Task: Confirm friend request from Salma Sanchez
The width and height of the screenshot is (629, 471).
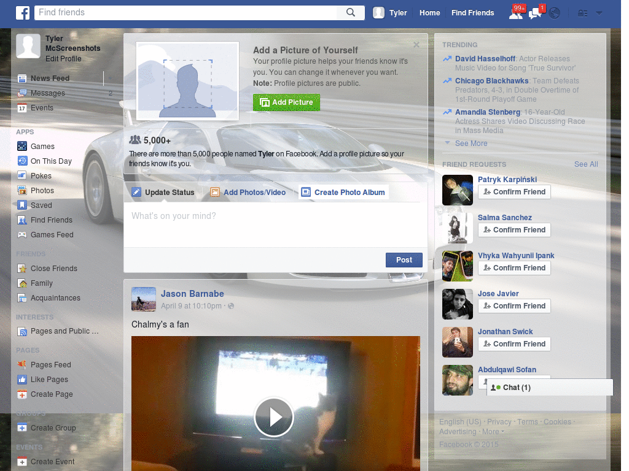Action: tap(514, 230)
